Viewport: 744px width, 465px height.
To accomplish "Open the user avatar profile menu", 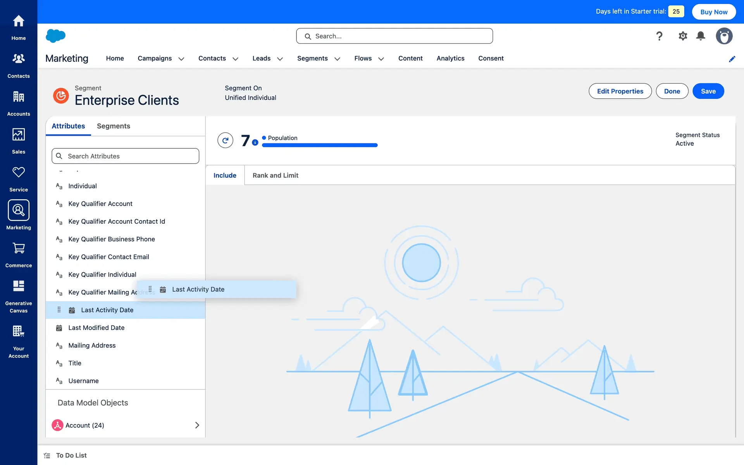I will 724,36.
